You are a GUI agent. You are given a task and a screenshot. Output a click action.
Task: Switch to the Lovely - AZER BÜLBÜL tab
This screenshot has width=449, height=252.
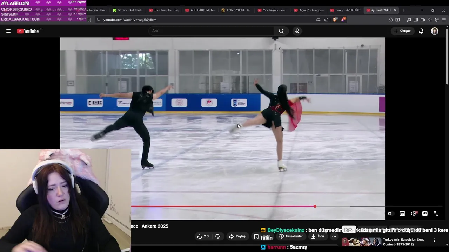point(345,10)
